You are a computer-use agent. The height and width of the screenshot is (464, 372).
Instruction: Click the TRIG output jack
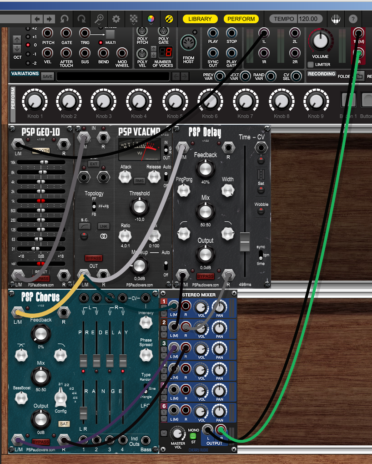pos(85,33)
